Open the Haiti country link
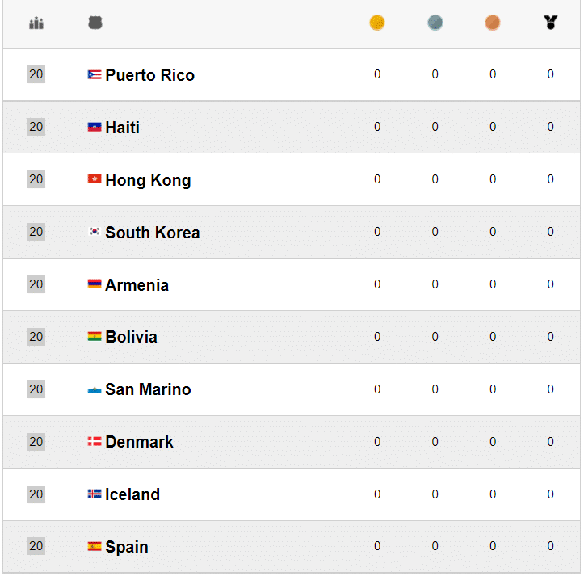Screen dimensions: 584x576 pyautogui.click(x=122, y=128)
